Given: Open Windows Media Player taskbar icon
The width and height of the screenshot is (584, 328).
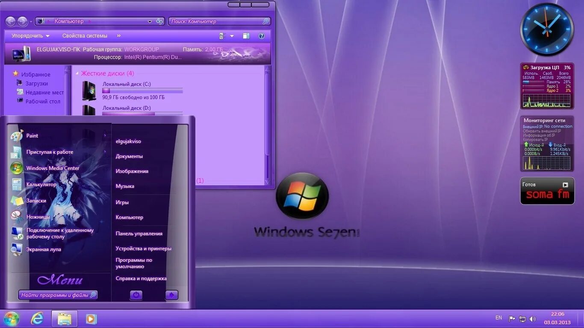Looking at the screenshot, I should click(x=91, y=319).
